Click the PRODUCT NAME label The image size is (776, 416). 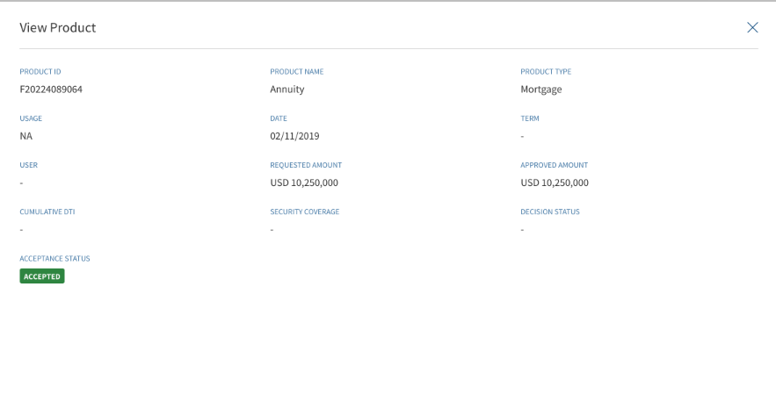point(296,72)
